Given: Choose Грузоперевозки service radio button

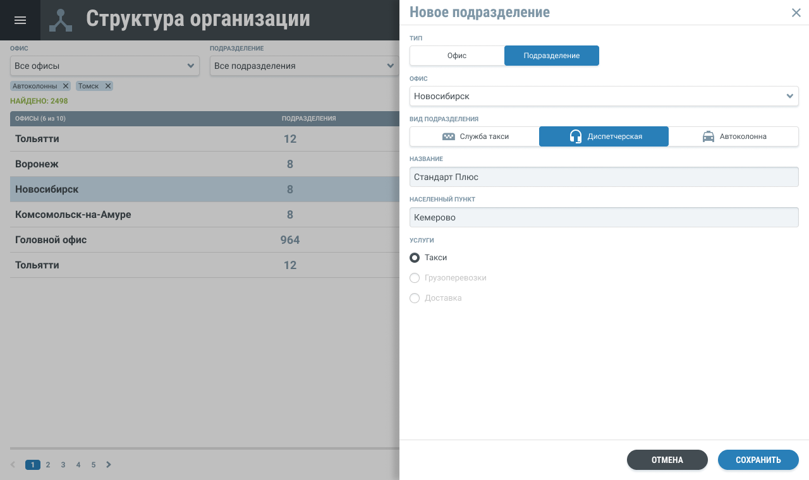Looking at the screenshot, I should click(415, 278).
